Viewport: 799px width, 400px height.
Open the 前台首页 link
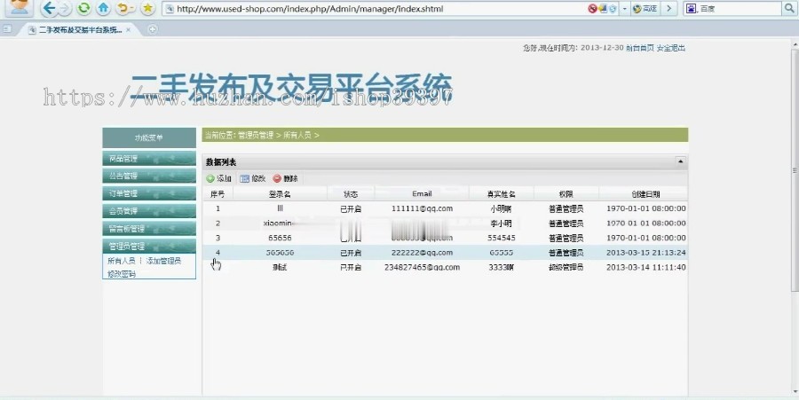(x=640, y=48)
